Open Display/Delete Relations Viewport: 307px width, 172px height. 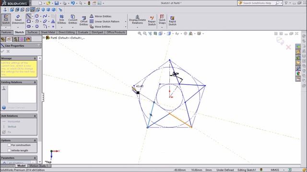137,19
